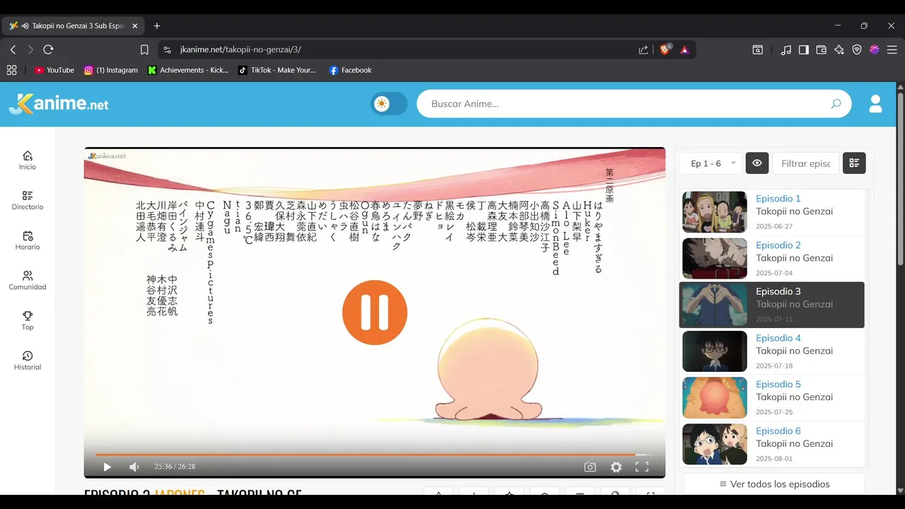Click Episodio 5 thumbnail image
905x509 pixels.
point(715,398)
